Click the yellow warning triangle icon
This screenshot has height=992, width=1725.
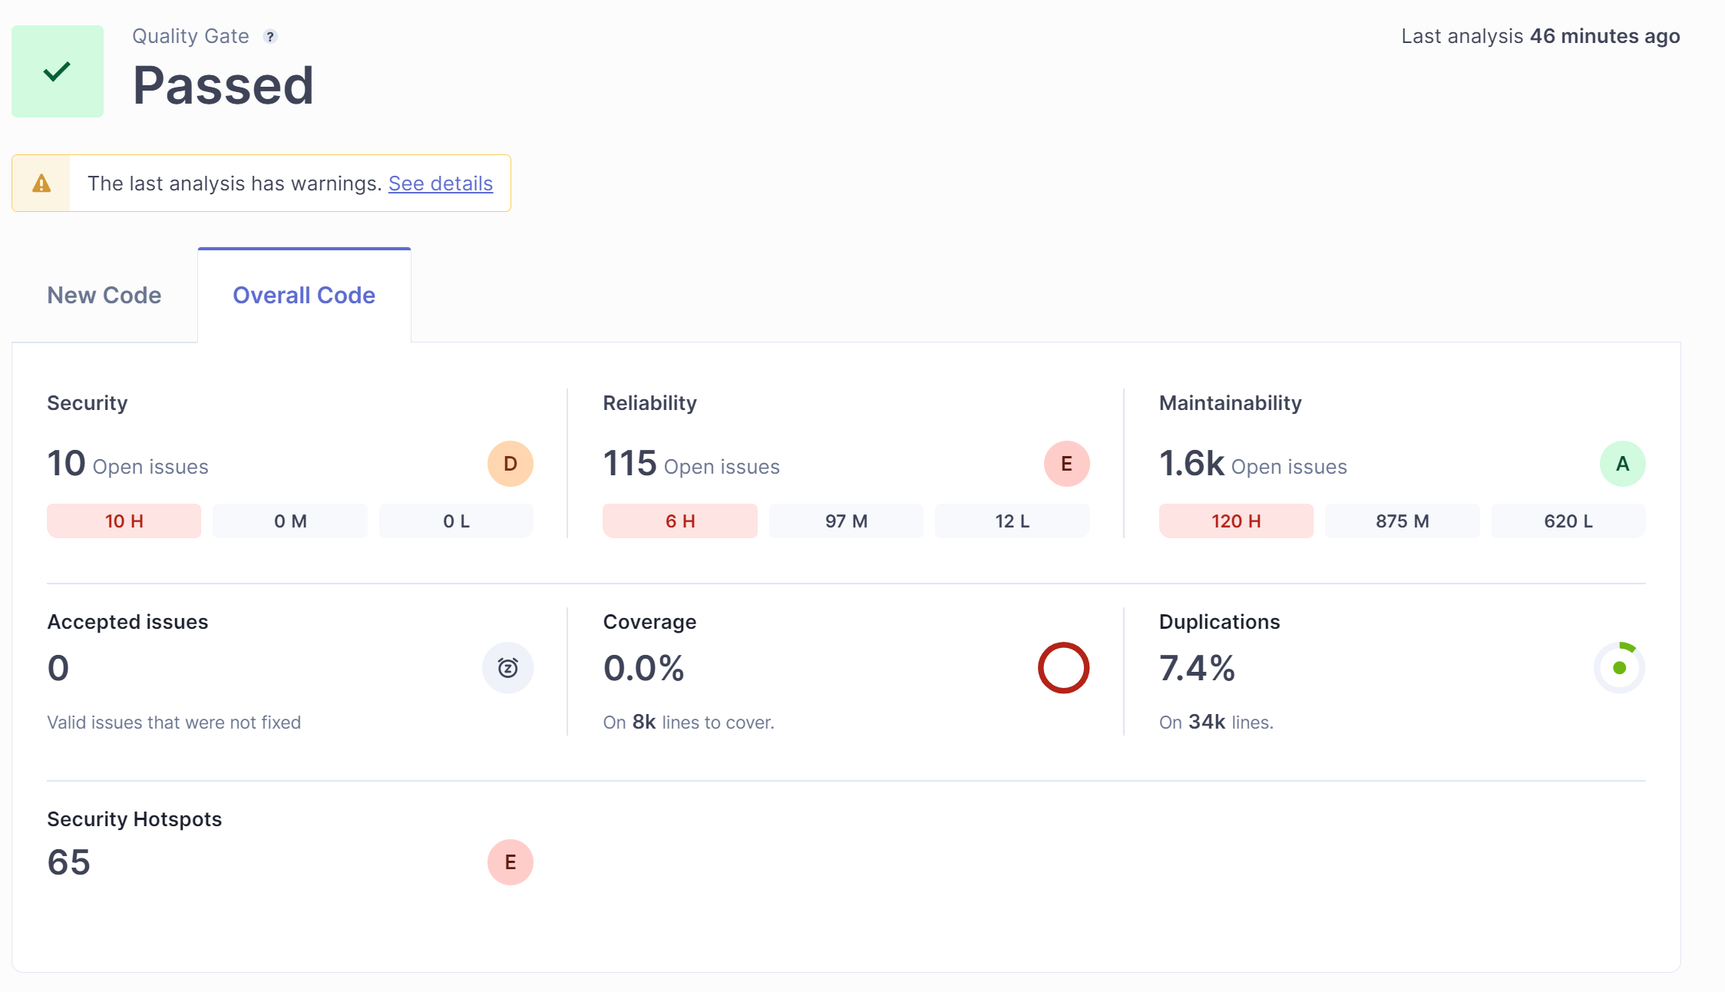[x=41, y=184]
